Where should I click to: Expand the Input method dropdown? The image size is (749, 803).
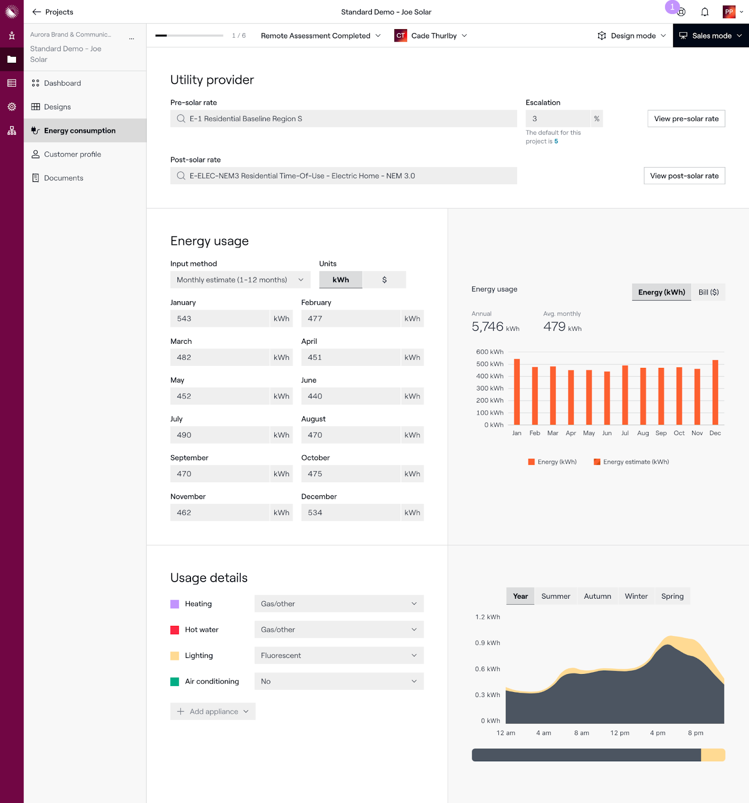(240, 280)
